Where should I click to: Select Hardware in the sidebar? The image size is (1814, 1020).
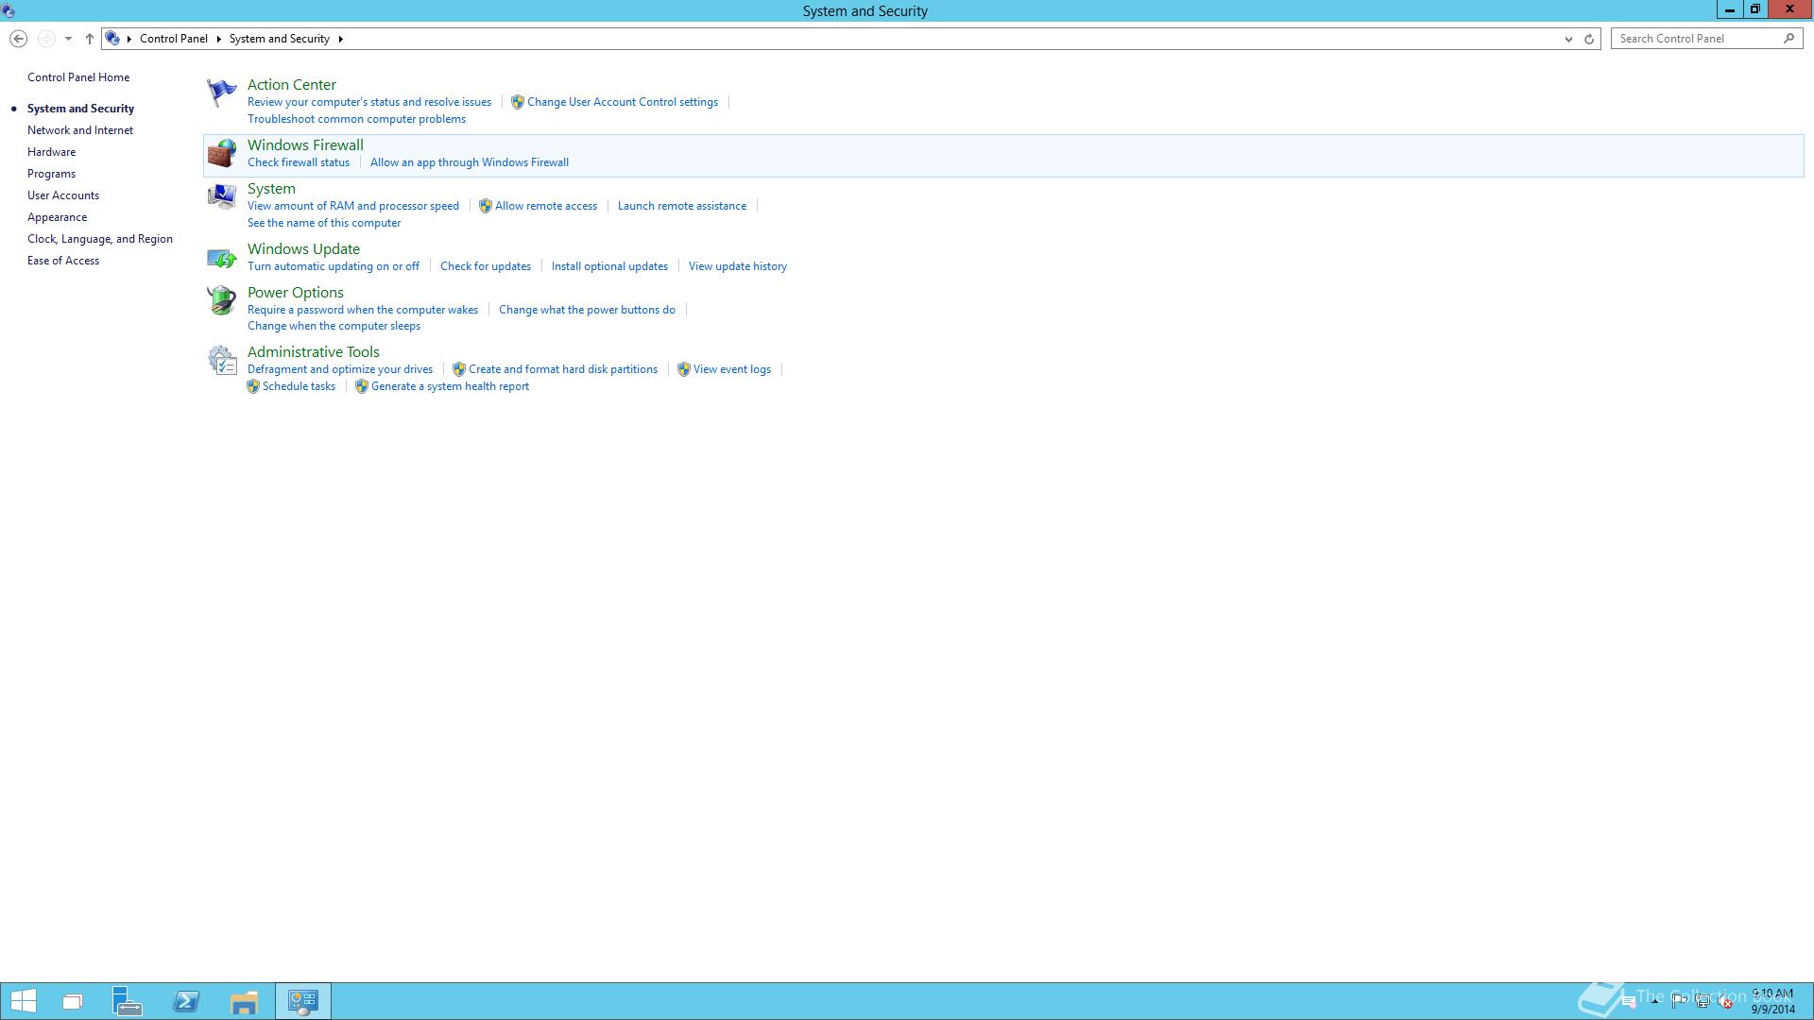[51, 152]
